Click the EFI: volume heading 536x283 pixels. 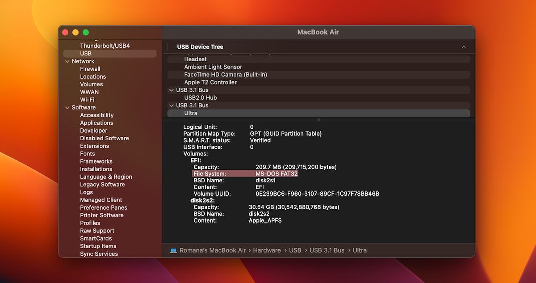(196, 160)
